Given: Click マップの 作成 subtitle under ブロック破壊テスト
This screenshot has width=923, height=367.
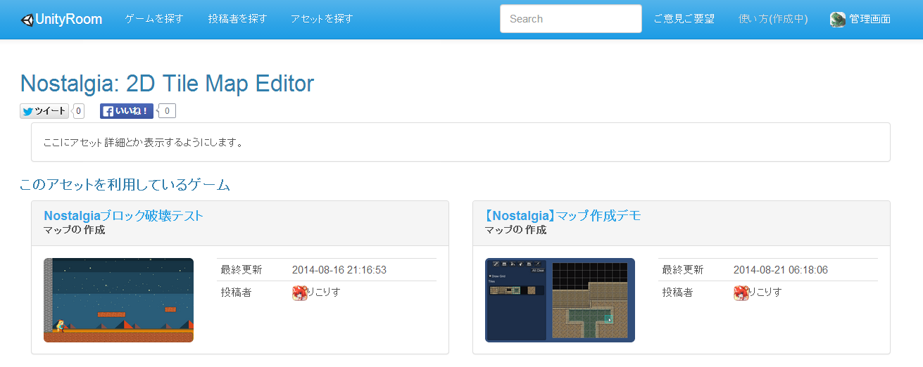Looking at the screenshot, I should coord(74,230).
